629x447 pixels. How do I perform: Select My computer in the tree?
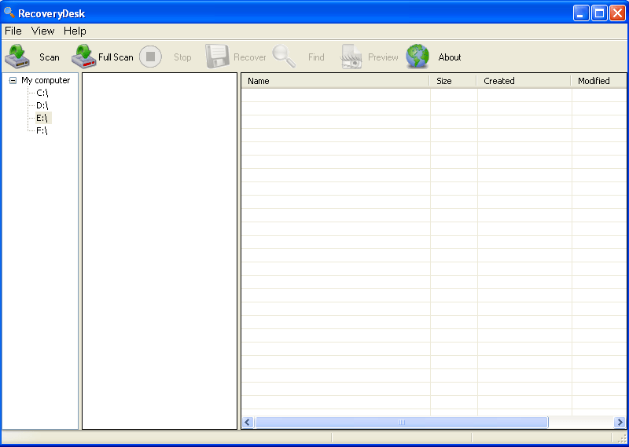[x=46, y=80]
